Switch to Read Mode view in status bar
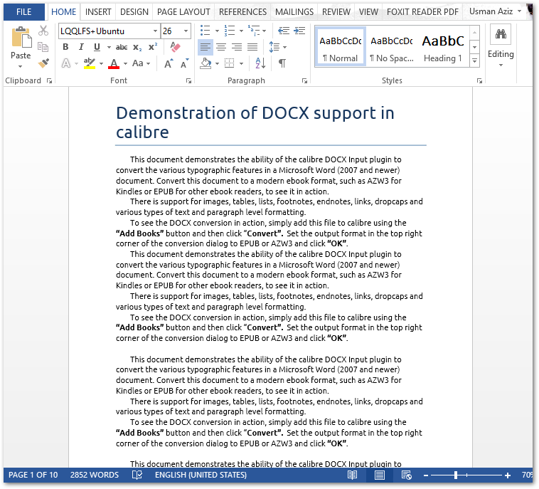The width and height of the screenshot is (539, 489). click(x=352, y=475)
